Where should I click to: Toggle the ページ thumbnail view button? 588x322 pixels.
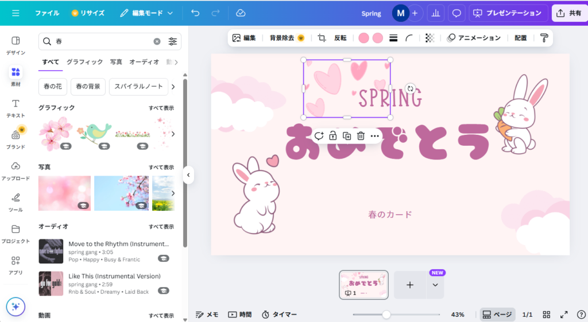(497, 315)
